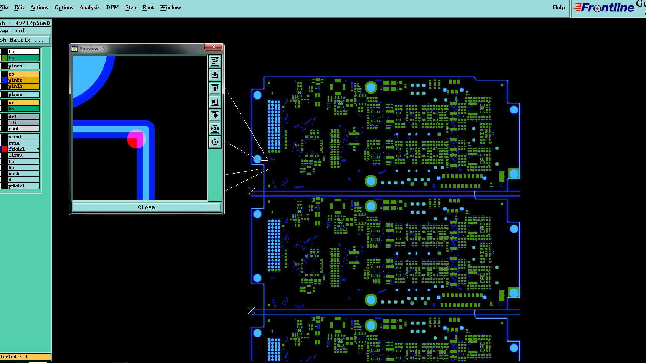Select the 'v-cut' layer row
Image resolution: width=646 pixels, height=363 pixels.
click(24, 137)
